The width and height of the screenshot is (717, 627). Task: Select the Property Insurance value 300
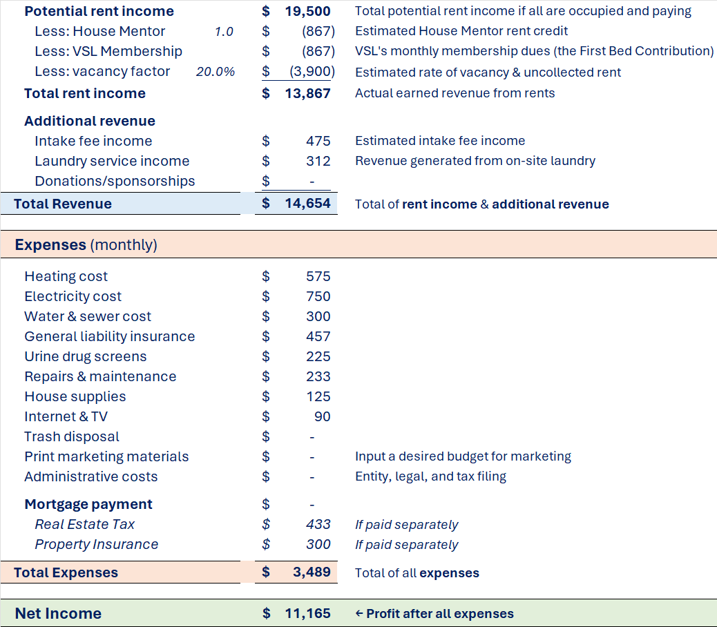point(318,544)
